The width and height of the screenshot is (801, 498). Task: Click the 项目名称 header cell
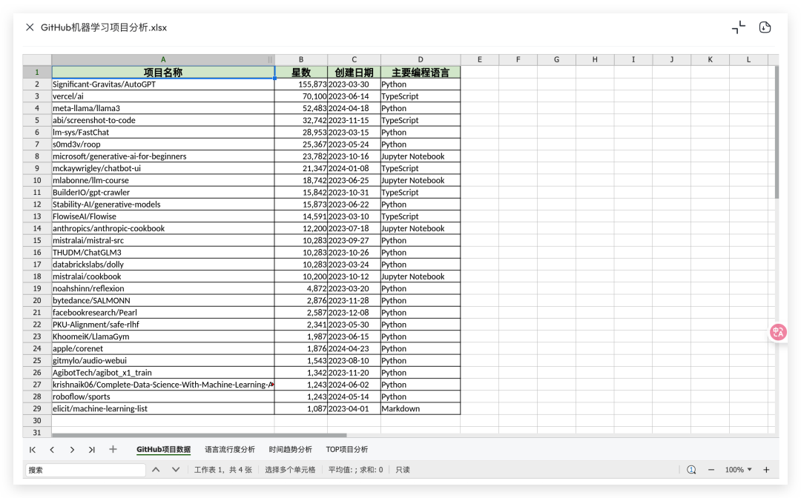[x=163, y=72]
